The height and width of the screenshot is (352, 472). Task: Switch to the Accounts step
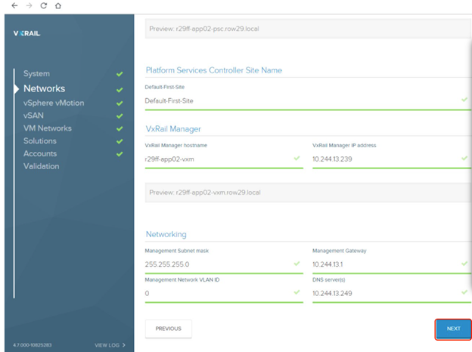tap(40, 153)
